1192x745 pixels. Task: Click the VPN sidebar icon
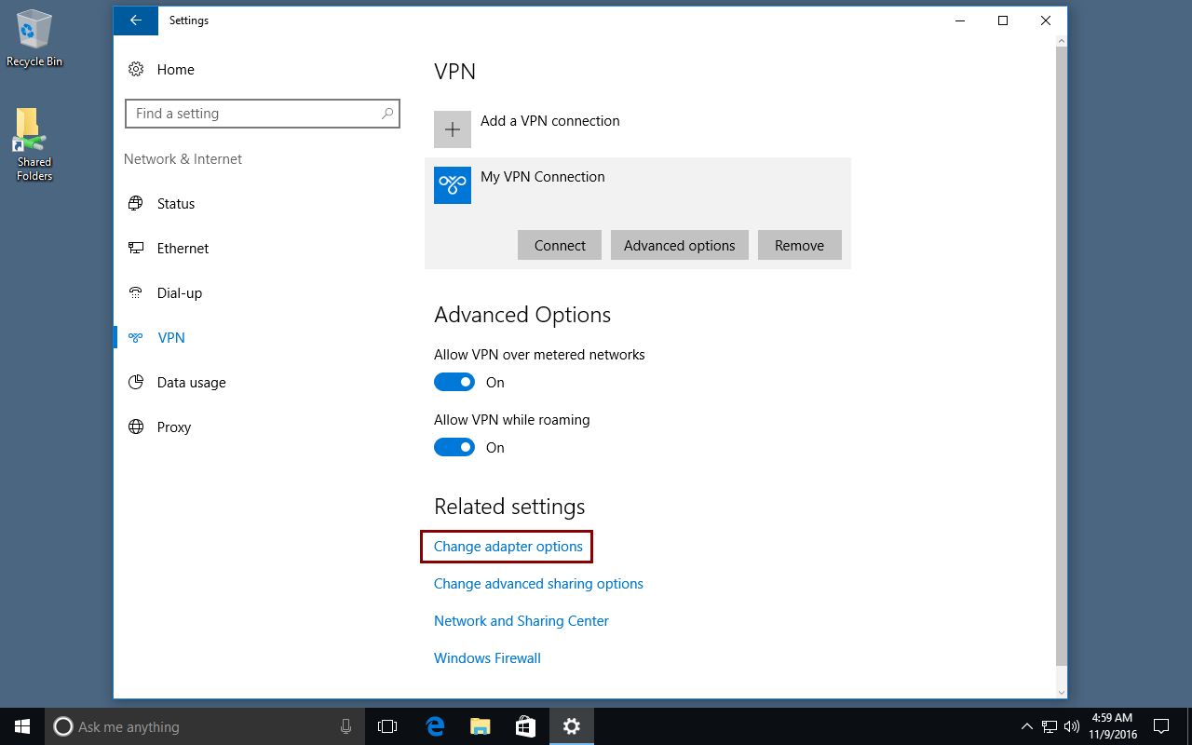[136, 337]
